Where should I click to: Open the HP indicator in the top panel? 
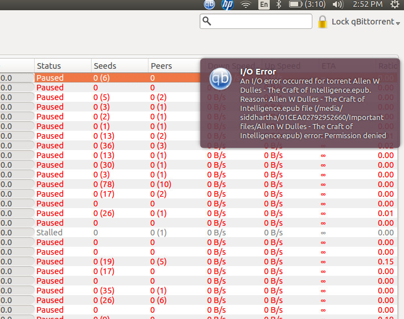pyautogui.click(x=228, y=5)
